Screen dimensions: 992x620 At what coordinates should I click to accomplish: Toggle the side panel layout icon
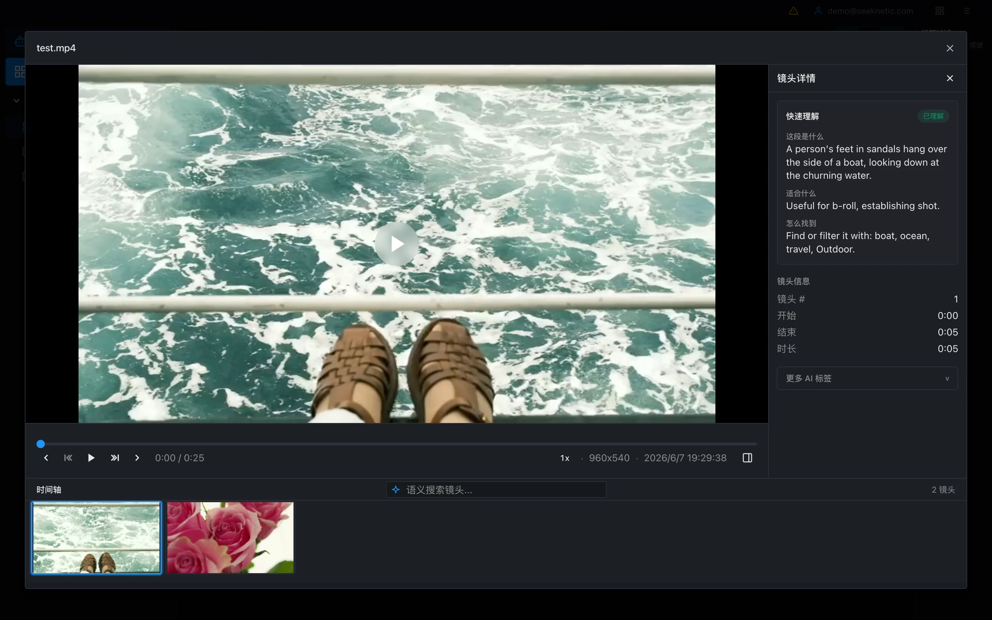coord(747,458)
